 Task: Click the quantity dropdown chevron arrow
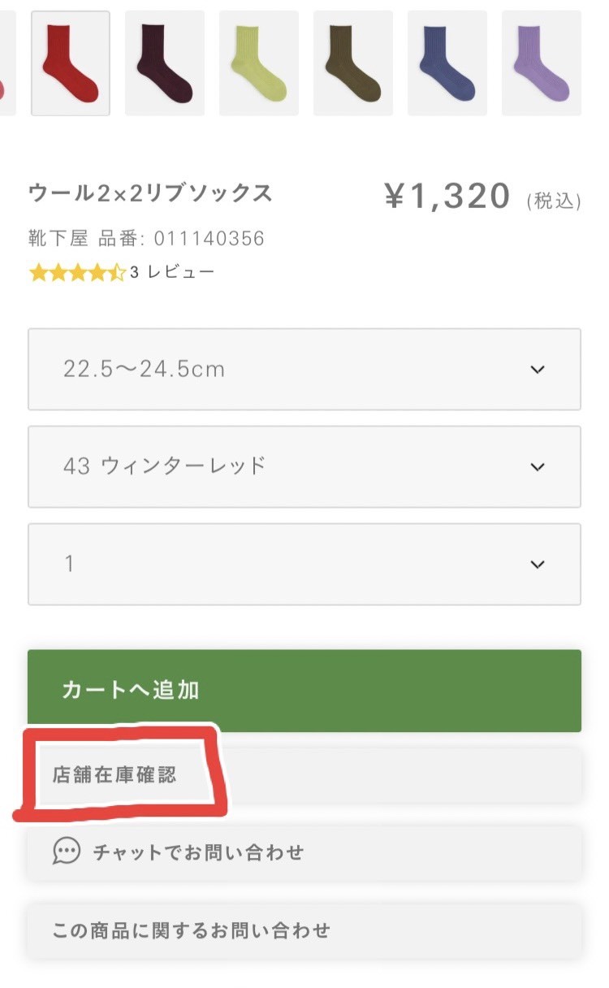(x=537, y=565)
